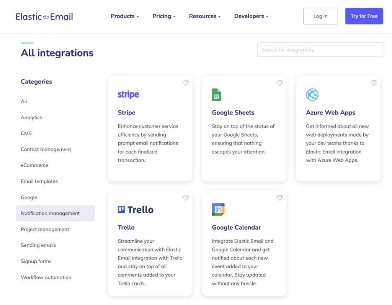392x305 pixels.
Task: Open the Google Calendar integration icon
Action: [218, 209]
